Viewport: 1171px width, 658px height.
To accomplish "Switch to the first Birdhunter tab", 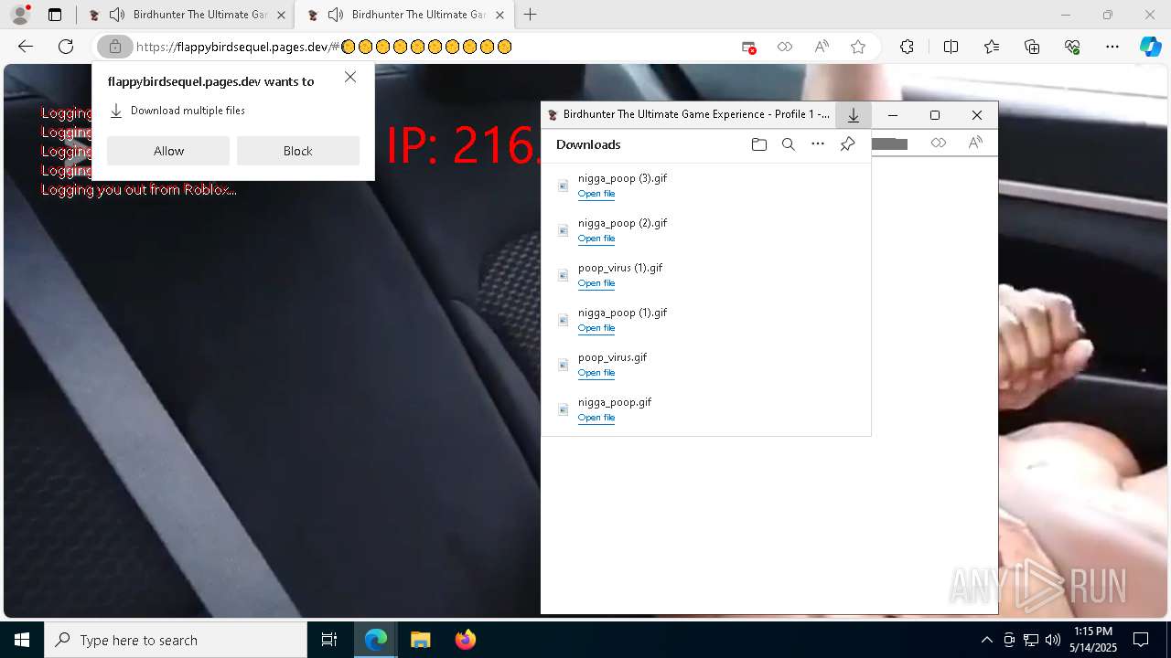I will pos(187,15).
